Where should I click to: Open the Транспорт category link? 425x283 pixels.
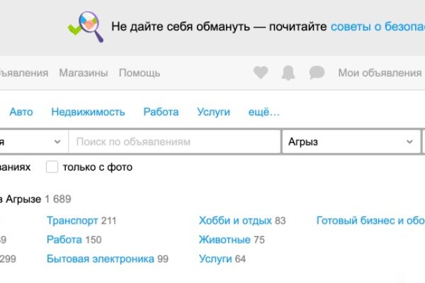pyautogui.click(x=72, y=221)
